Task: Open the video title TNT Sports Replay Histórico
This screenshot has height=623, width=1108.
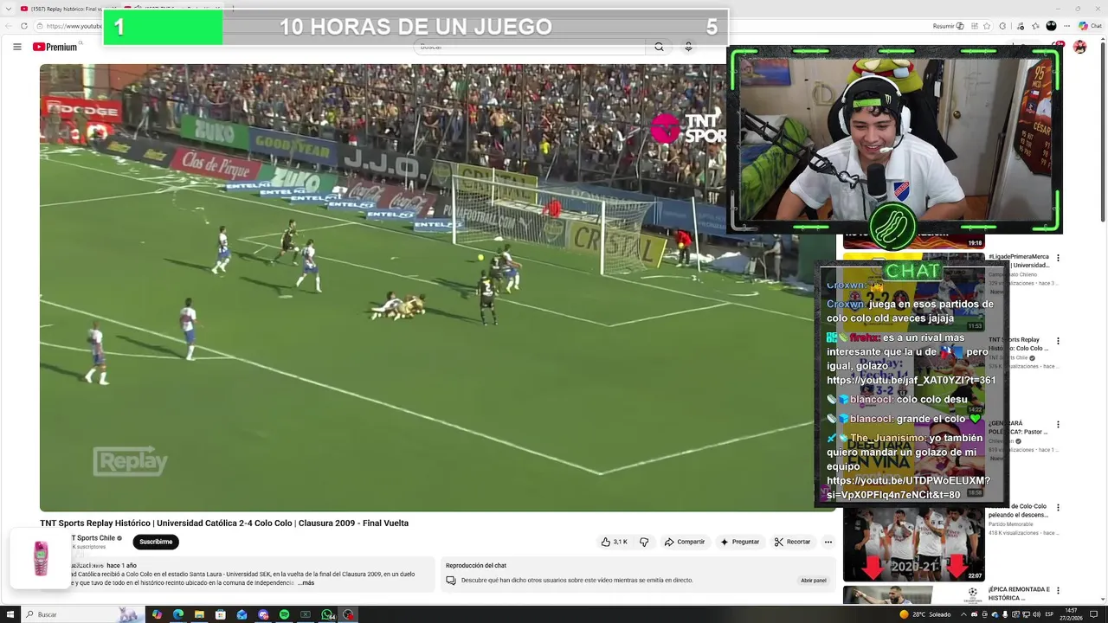Action: pyautogui.click(x=224, y=523)
